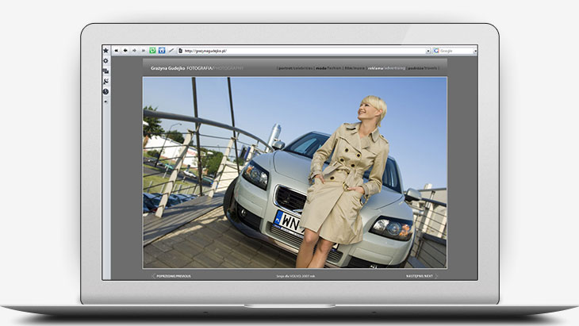Image resolution: width=579 pixels, height=326 pixels.
Task: Click the POPRZEDNIE/PREVIOUS link
Action: pyautogui.click(x=172, y=276)
